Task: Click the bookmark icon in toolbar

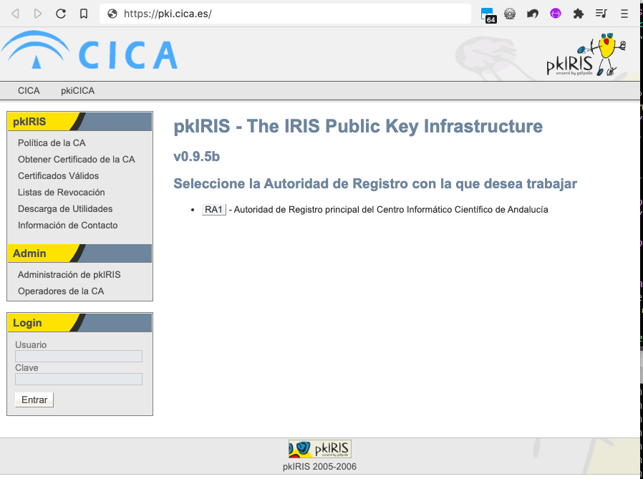Action: pyautogui.click(x=84, y=14)
